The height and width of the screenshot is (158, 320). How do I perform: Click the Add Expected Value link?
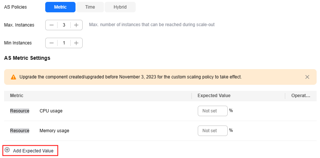(x=33, y=151)
